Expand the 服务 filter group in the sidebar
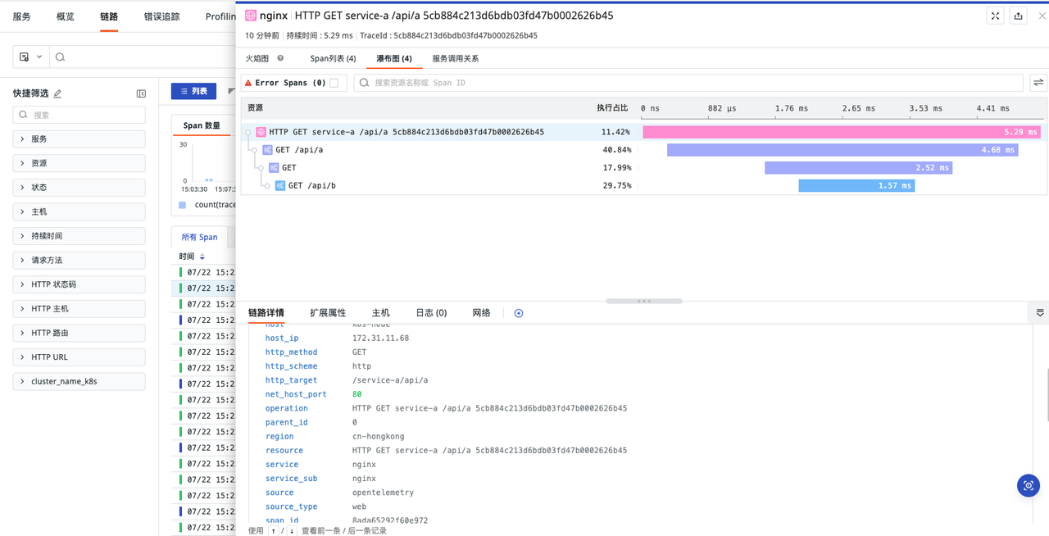The image size is (1049, 536). click(79, 139)
